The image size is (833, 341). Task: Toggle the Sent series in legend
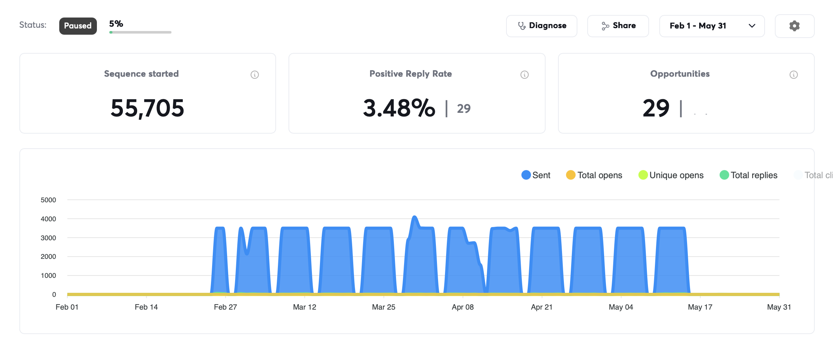(536, 175)
